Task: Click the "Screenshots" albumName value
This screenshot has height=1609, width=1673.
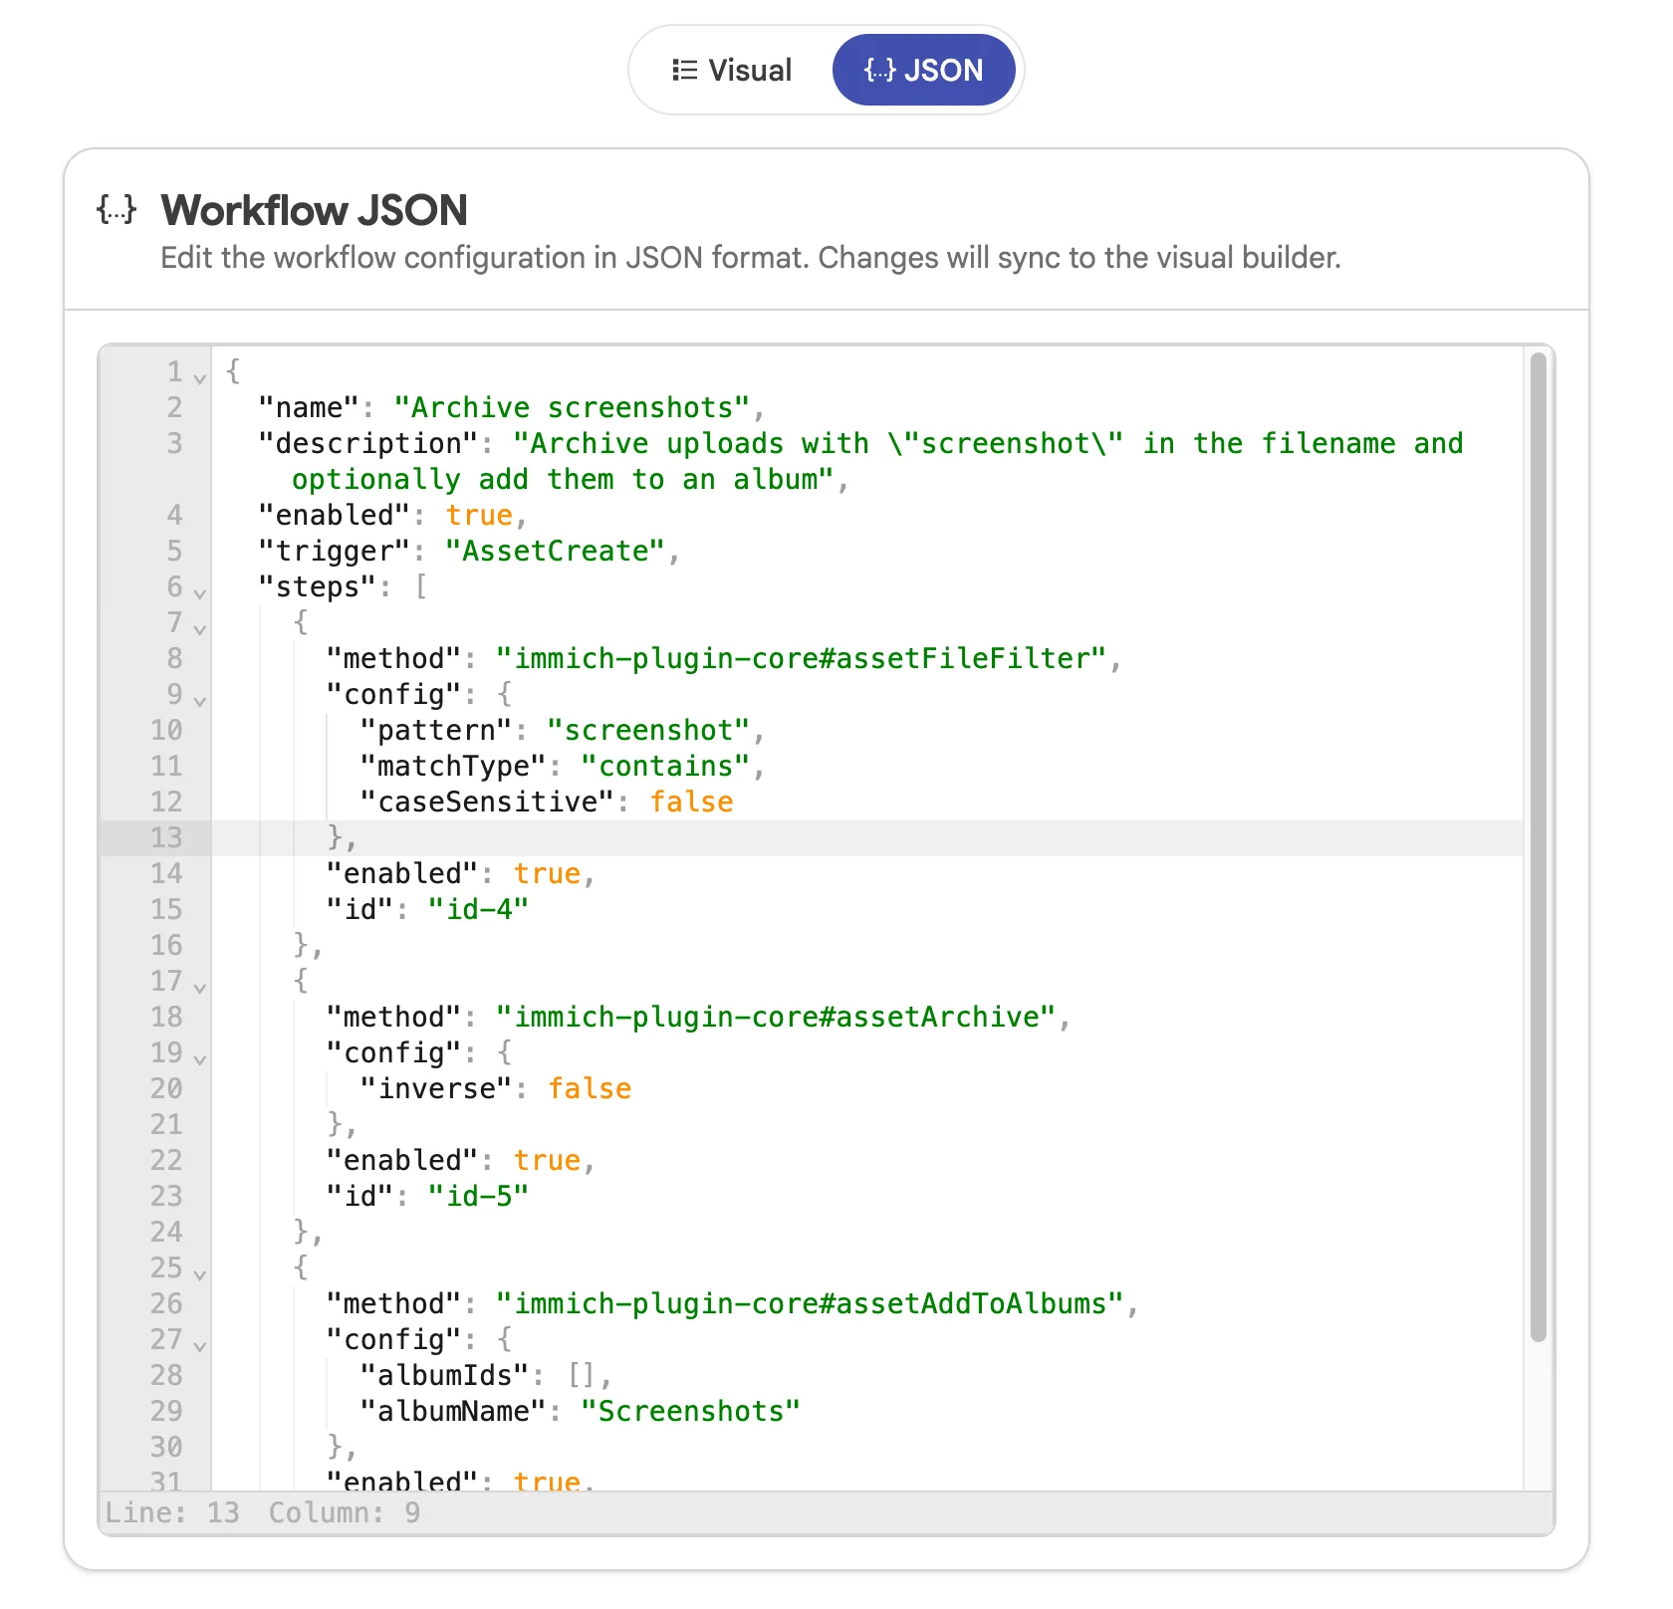Action: tap(691, 1411)
